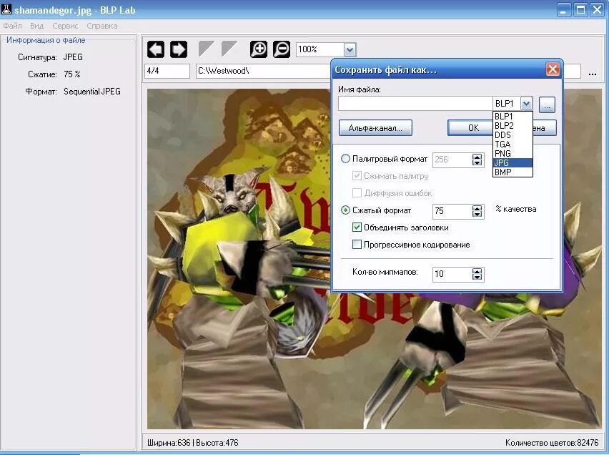609x455 pixels.
Task: Go to the next image with right arrow
Action: pos(179,49)
